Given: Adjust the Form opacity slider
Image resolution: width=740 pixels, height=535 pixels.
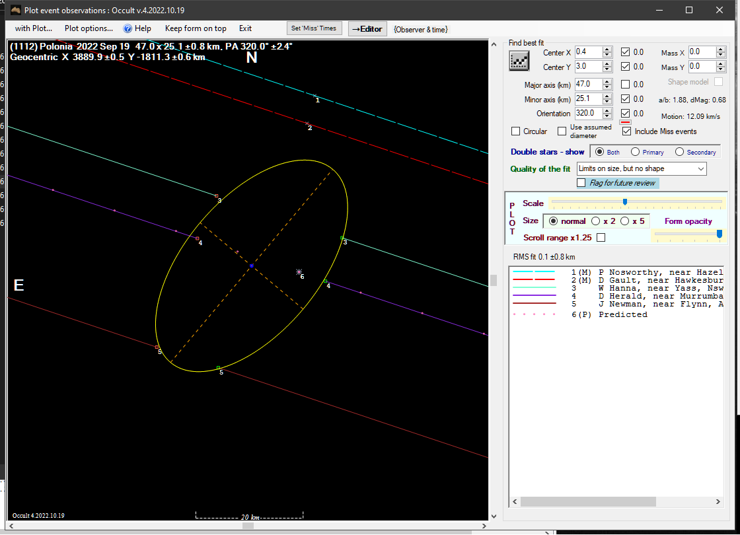Looking at the screenshot, I should (x=720, y=234).
